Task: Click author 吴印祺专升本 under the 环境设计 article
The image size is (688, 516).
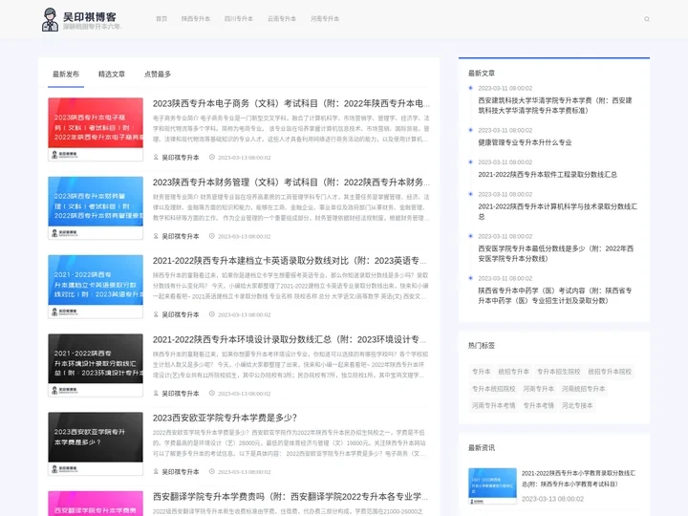Action: [x=181, y=393]
